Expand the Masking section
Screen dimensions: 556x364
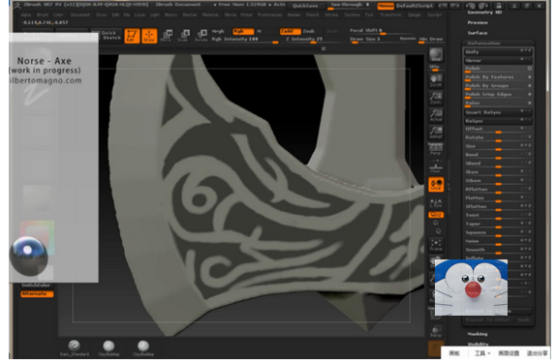click(478, 334)
